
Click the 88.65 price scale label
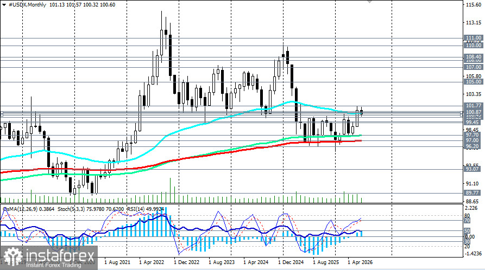(x=473, y=201)
